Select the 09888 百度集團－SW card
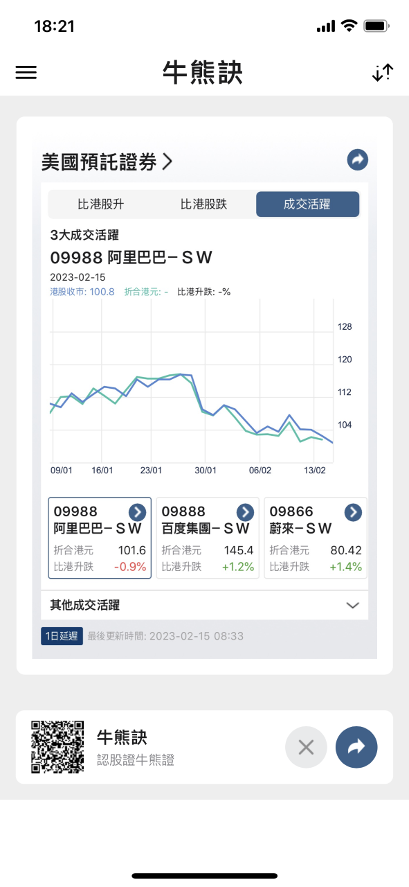409x887 pixels. tap(208, 538)
